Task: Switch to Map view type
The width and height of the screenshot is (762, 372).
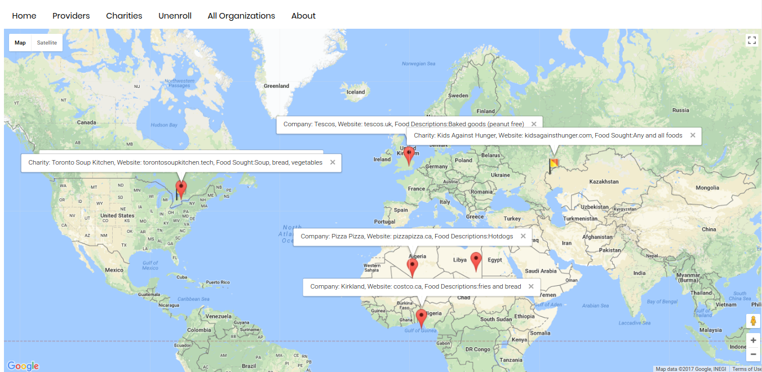Action: pyautogui.click(x=20, y=43)
